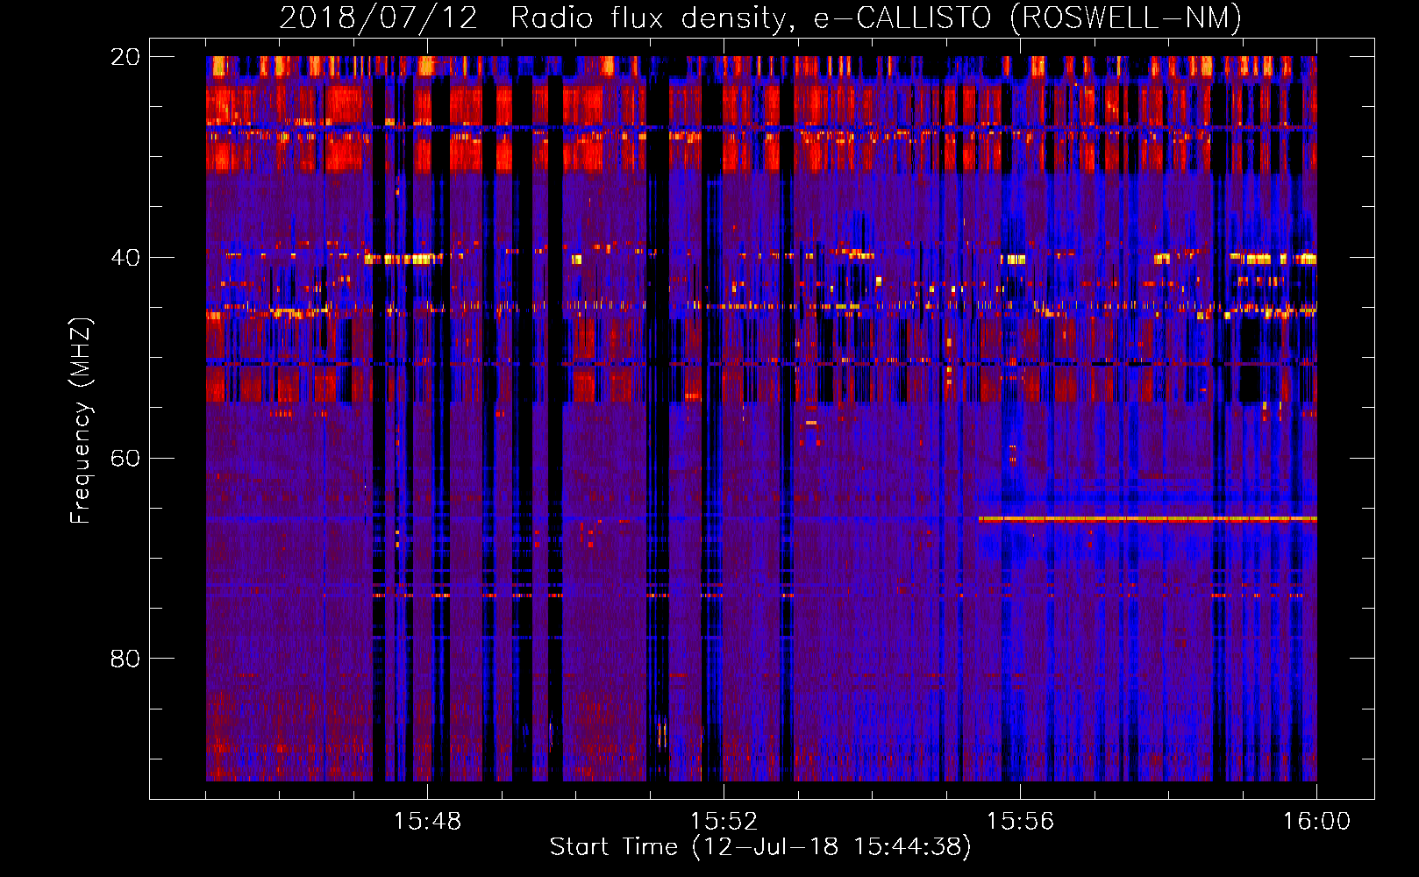The height and width of the screenshot is (877, 1419).
Task: Click the bright yellow horizontal emission line near 66 MHz
Action: [x=1147, y=519]
